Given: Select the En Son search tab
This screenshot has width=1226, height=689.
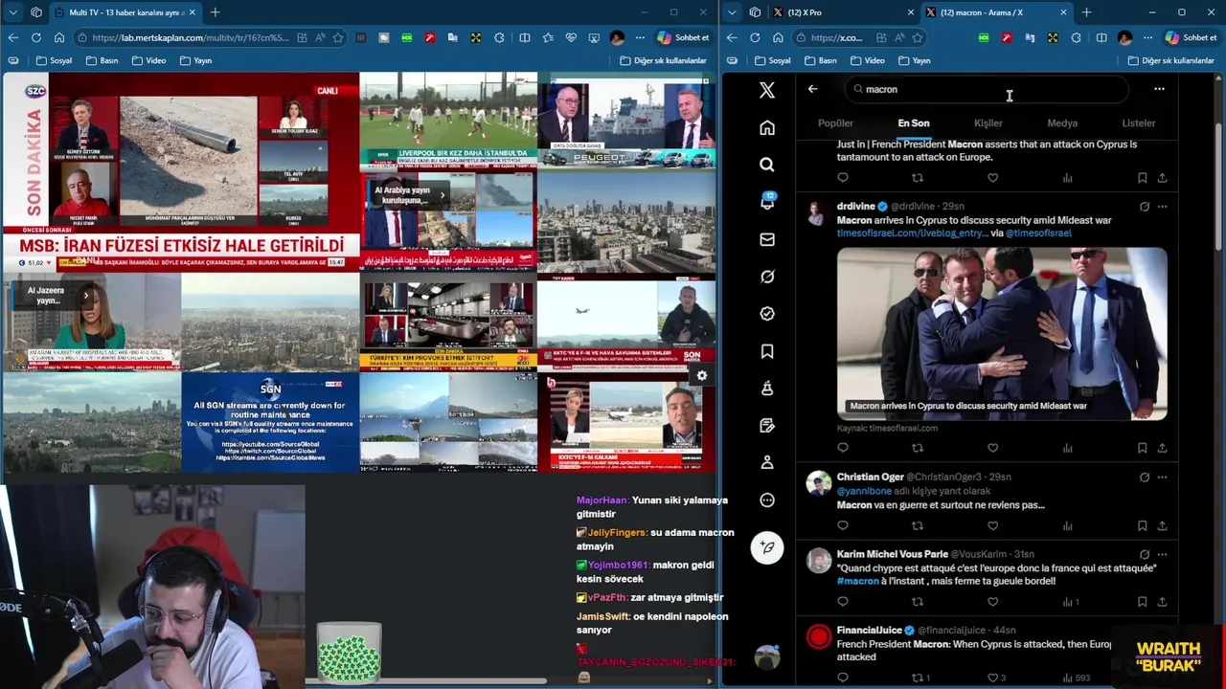Looking at the screenshot, I should pos(914,123).
